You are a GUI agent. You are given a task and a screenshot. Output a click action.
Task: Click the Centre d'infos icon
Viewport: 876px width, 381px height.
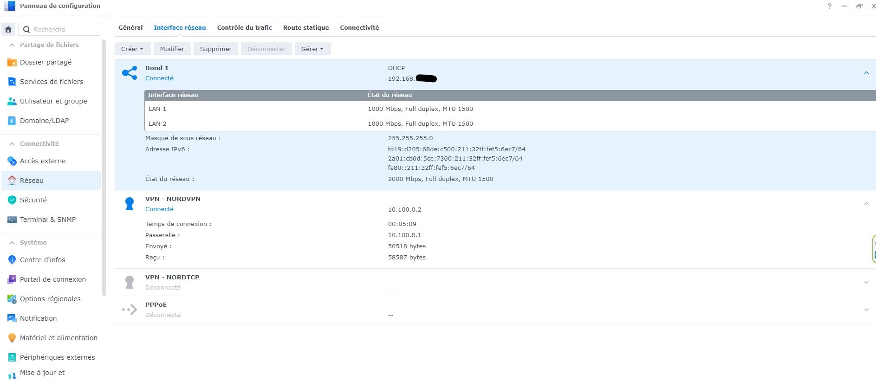coord(12,260)
